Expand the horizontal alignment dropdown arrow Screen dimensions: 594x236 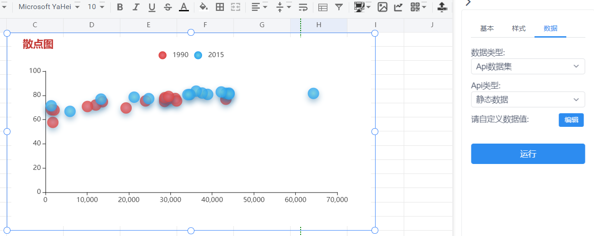[265, 7]
